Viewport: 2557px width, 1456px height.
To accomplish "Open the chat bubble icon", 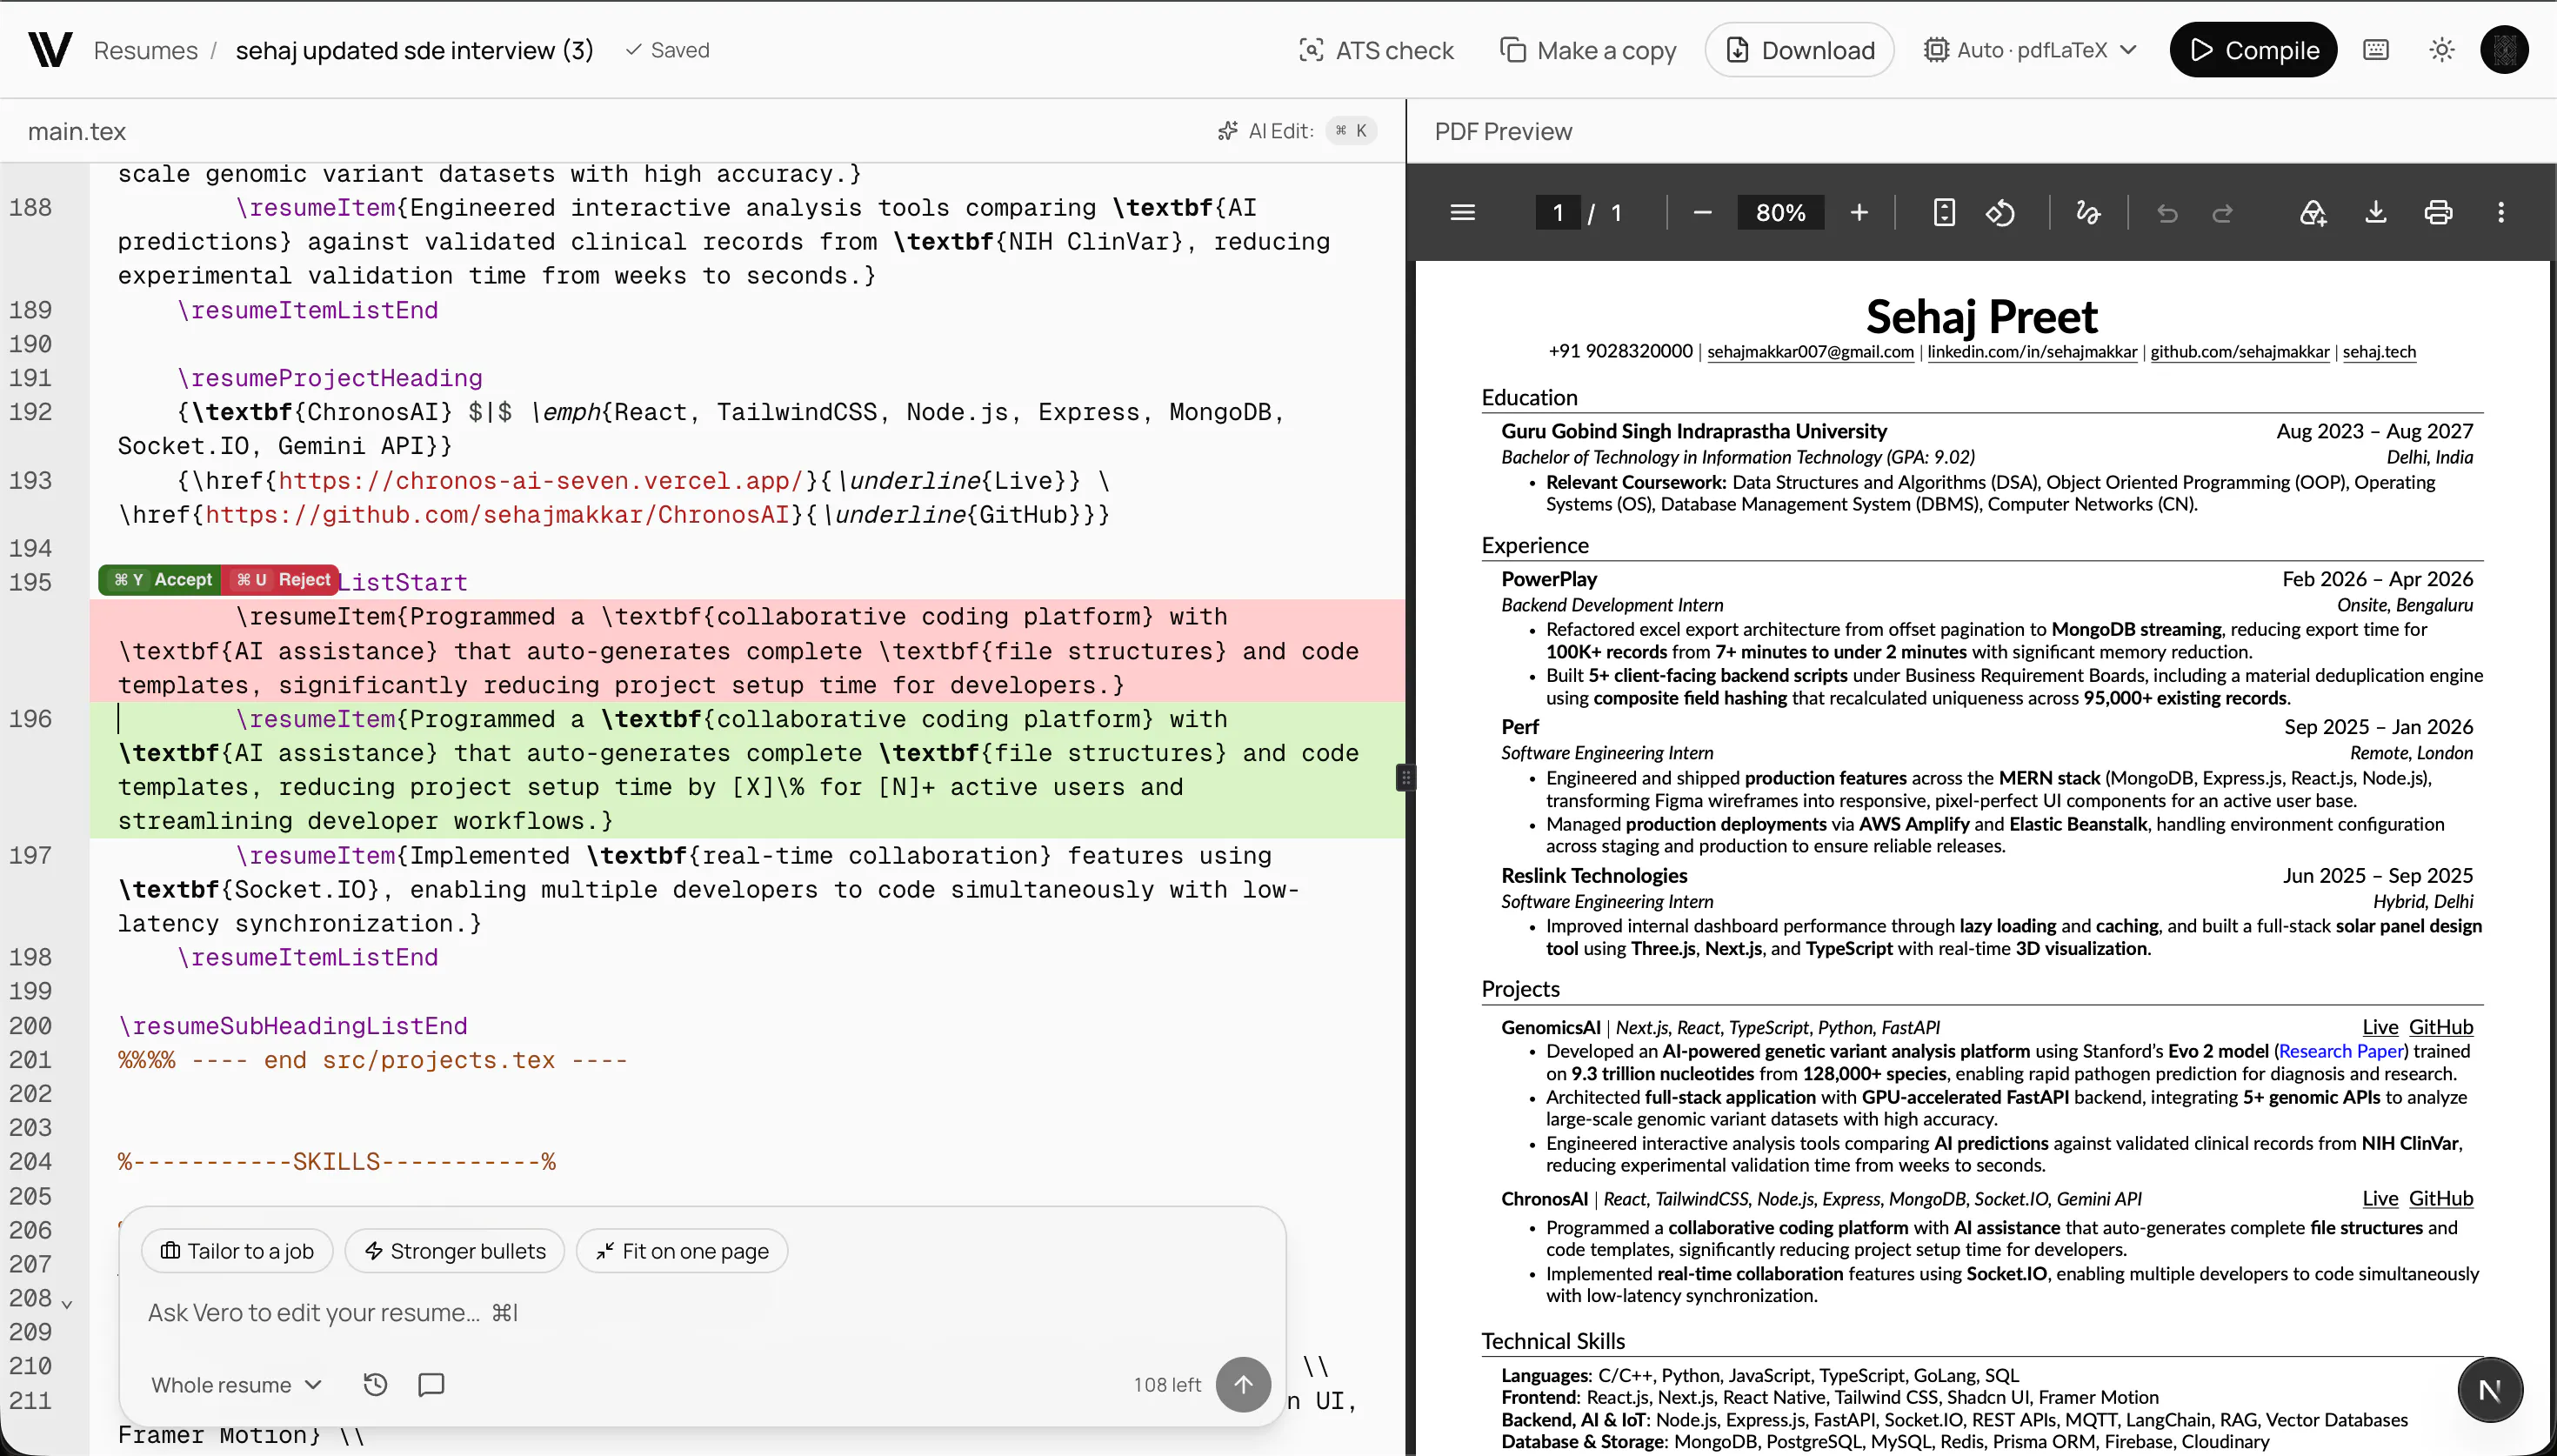I will coord(431,1385).
